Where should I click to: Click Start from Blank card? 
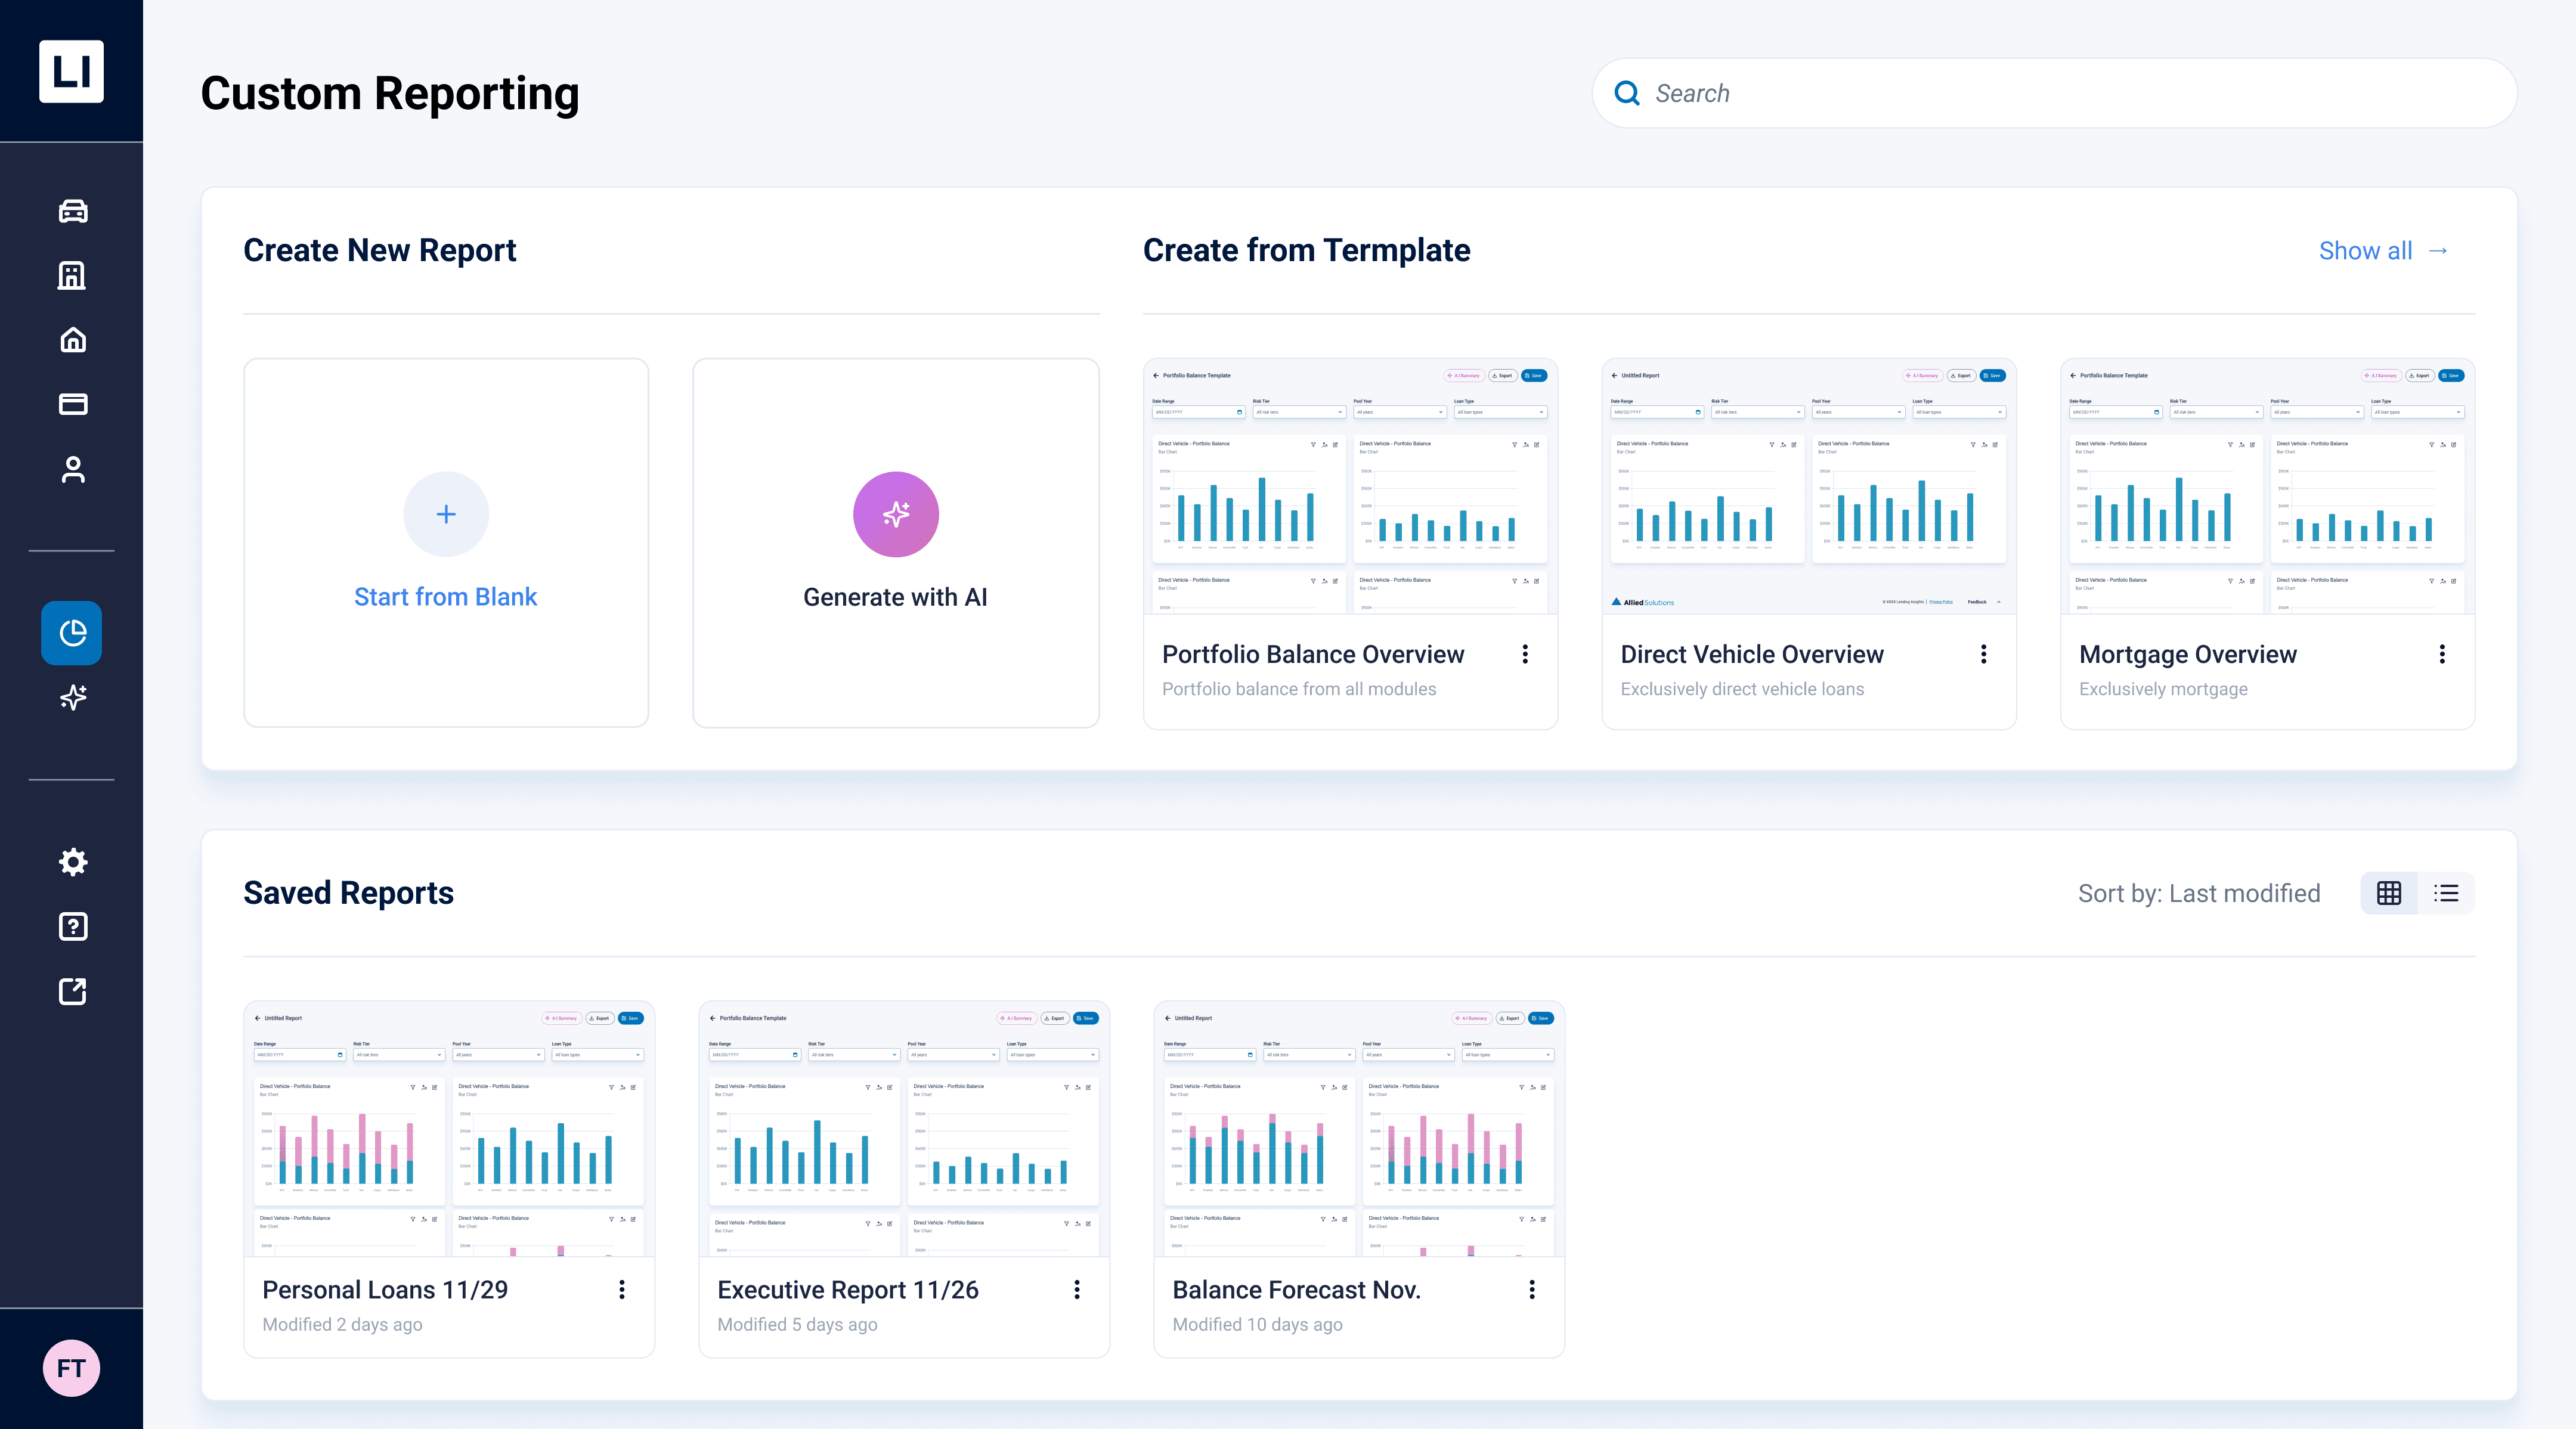click(446, 543)
